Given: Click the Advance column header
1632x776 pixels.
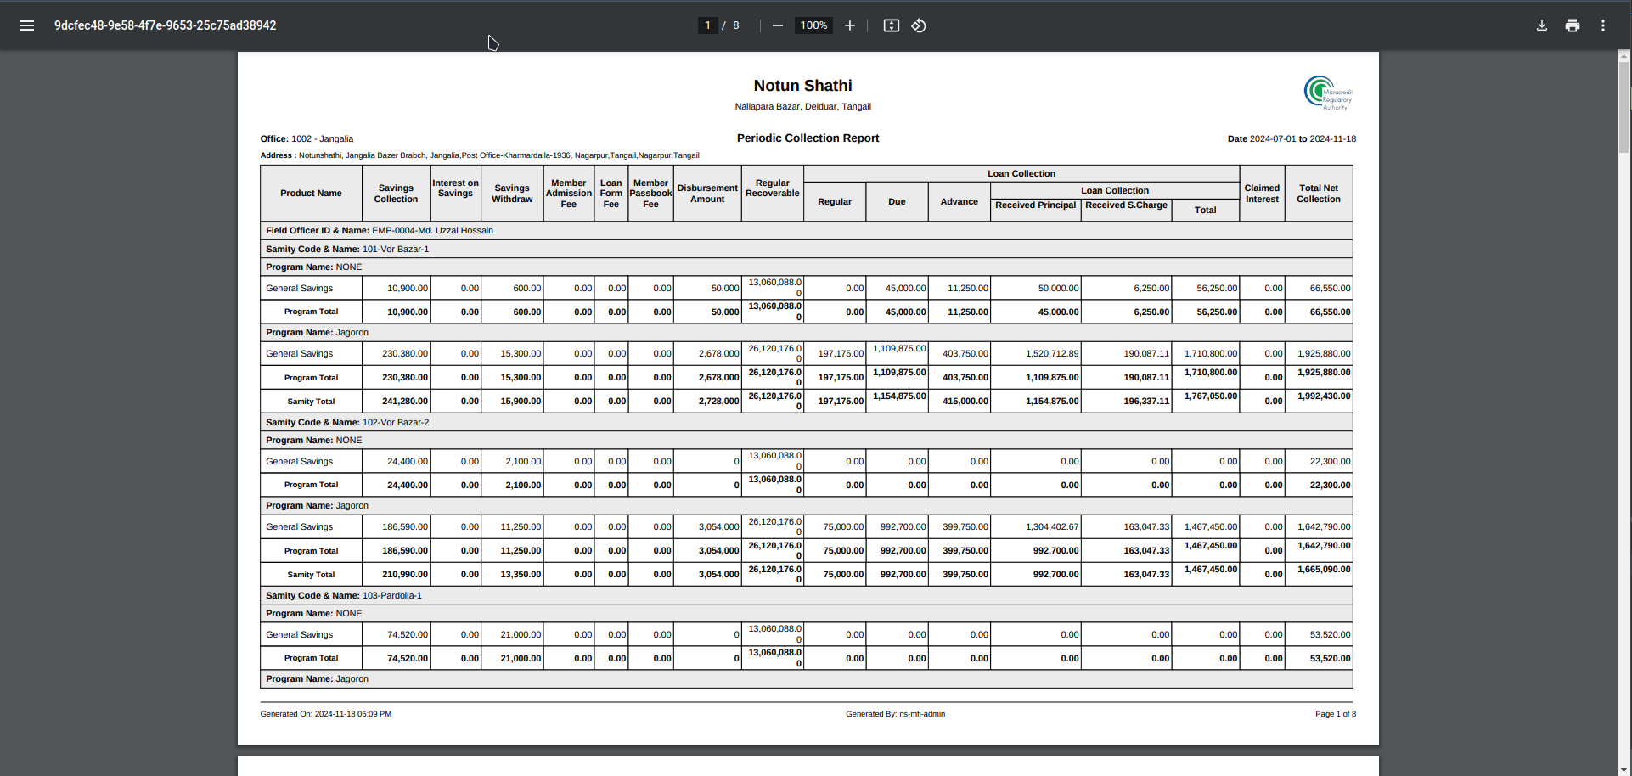Looking at the screenshot, I should pyautogui.click(x=959, y=202).
